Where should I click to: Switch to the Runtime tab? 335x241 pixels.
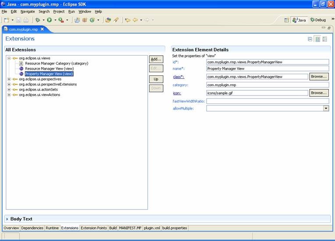point(52,228)
